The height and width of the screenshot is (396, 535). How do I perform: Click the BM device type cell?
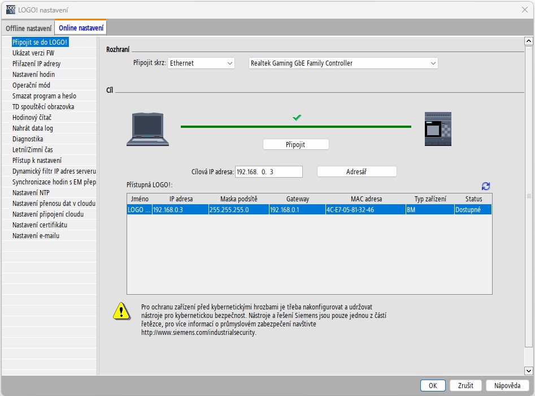tap(430, 209)
